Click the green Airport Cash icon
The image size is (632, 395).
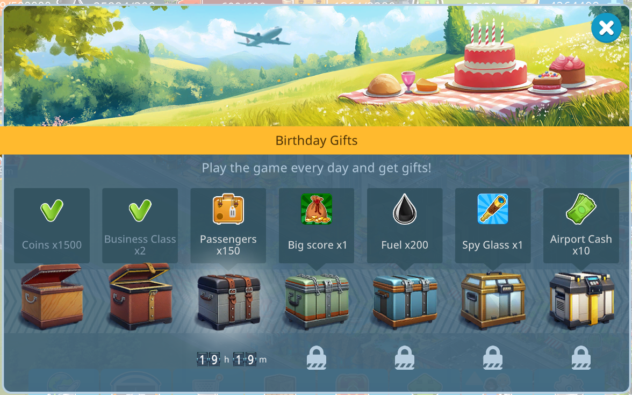(581, 209)
